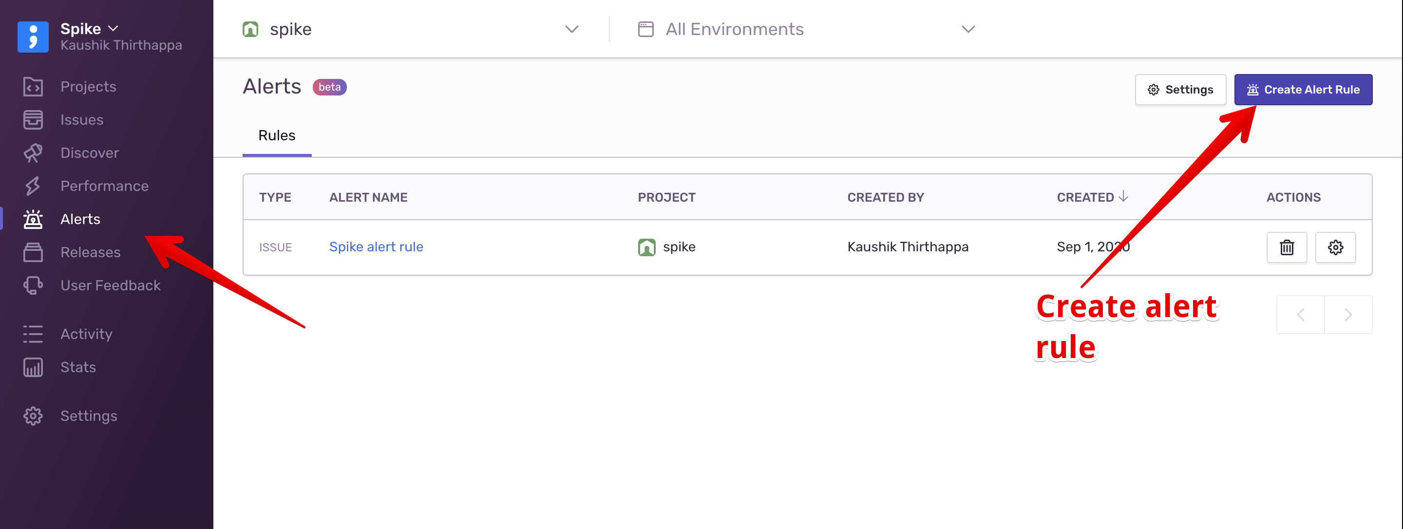The height and width of the screenshot is (529, 1403).
Task: Sort by Created arrow icon
Action: [1123, 197]
